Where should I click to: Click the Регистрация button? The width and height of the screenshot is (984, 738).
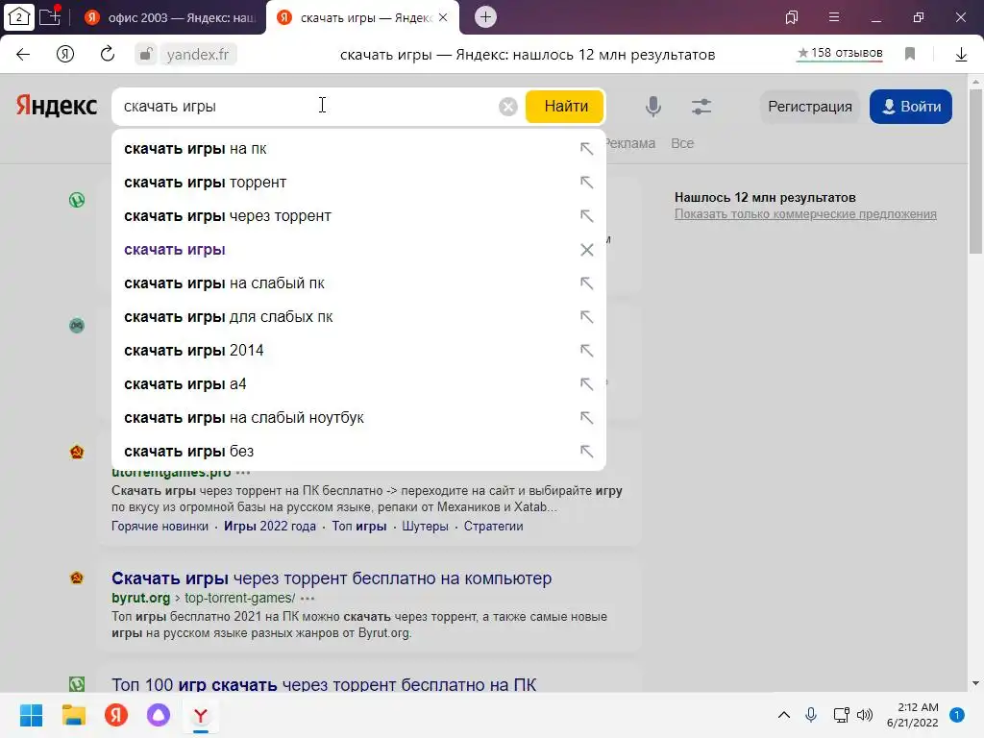809,107
